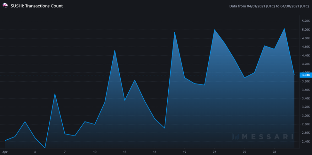Click the 'SUSHI: Transactions Count' chart title
Image resolution: width=312 pixels, height=155 pixels.
[x=36, y=6]
